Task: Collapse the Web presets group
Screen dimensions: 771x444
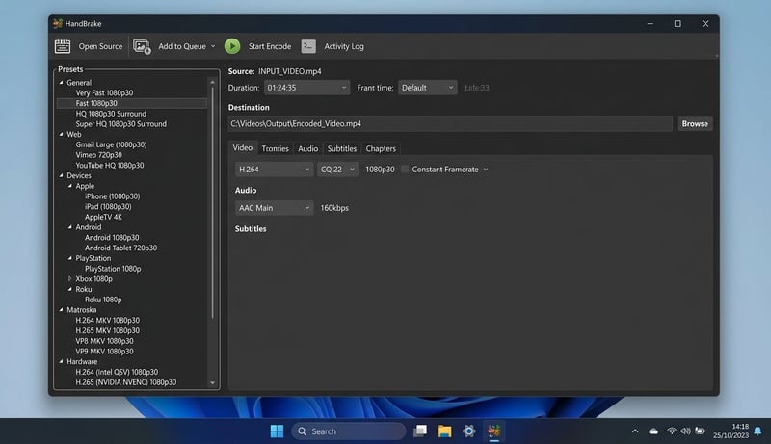Action: pos(62,134)
